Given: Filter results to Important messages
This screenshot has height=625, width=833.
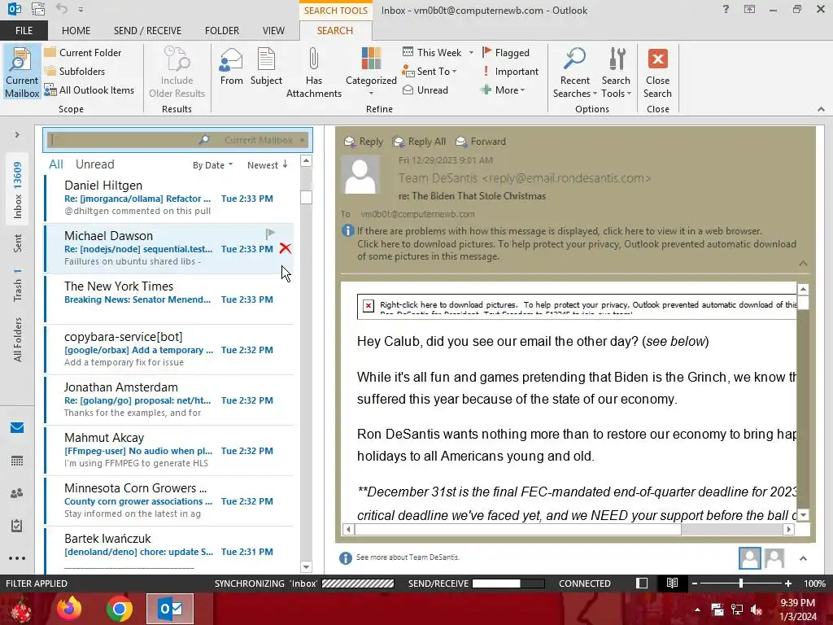Looking at the screenshot, I should click(510, 71).
